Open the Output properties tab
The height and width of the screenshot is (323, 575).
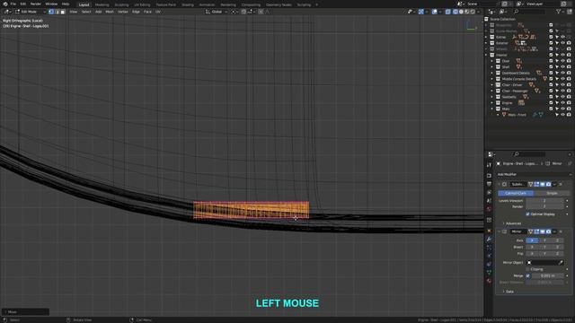click(489, 184)
